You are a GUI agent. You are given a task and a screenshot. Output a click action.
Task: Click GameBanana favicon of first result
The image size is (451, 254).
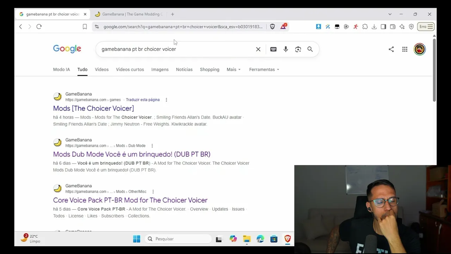[57, 97]
